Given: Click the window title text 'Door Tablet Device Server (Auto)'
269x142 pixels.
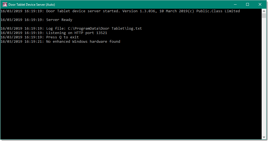Looking at the screenshot, I should pos(32,5).
